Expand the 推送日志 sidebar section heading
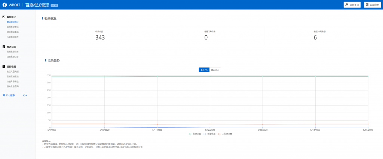 [11, 47]
